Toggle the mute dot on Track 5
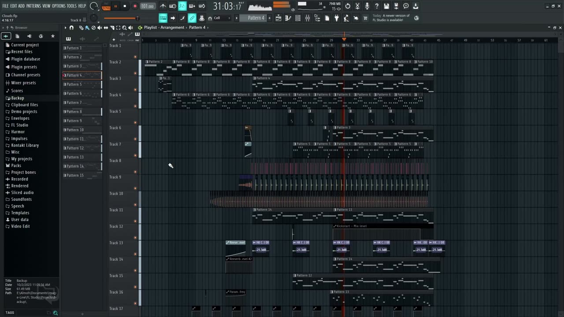Screen dimensions: 564x317 pyautogui.click(x=135, y=122)
